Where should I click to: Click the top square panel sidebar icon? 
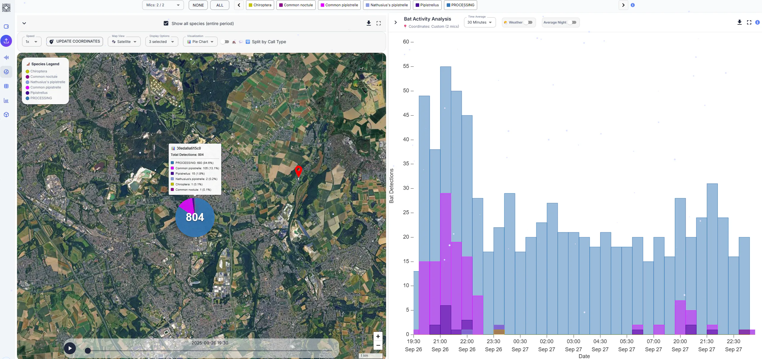click(x=6, y=27)
